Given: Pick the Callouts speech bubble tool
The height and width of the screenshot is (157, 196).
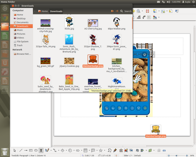Looking at the screenshot, I should click(93, 150).
